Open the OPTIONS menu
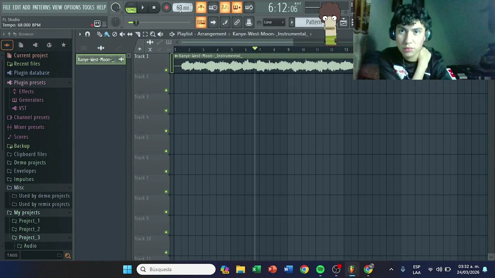The width and height of the screenshot is (495, 278). pyautogui.click(x=72, y=7)
